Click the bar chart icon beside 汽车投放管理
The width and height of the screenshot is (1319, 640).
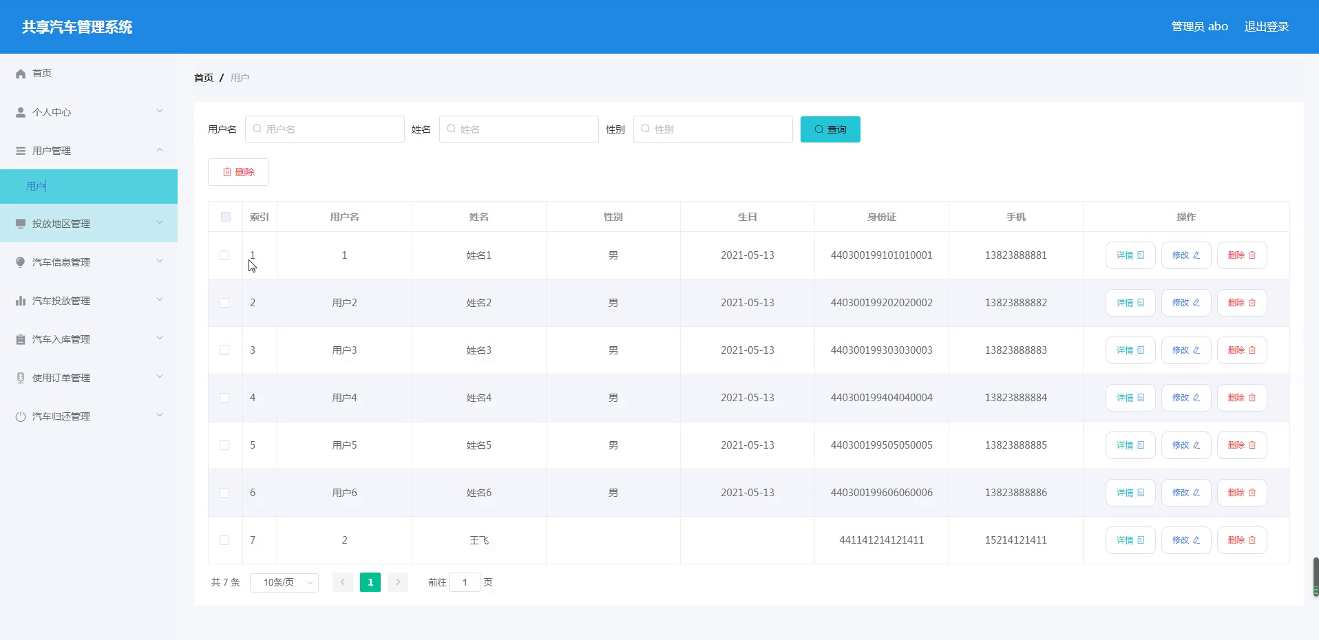pos(21,301)
